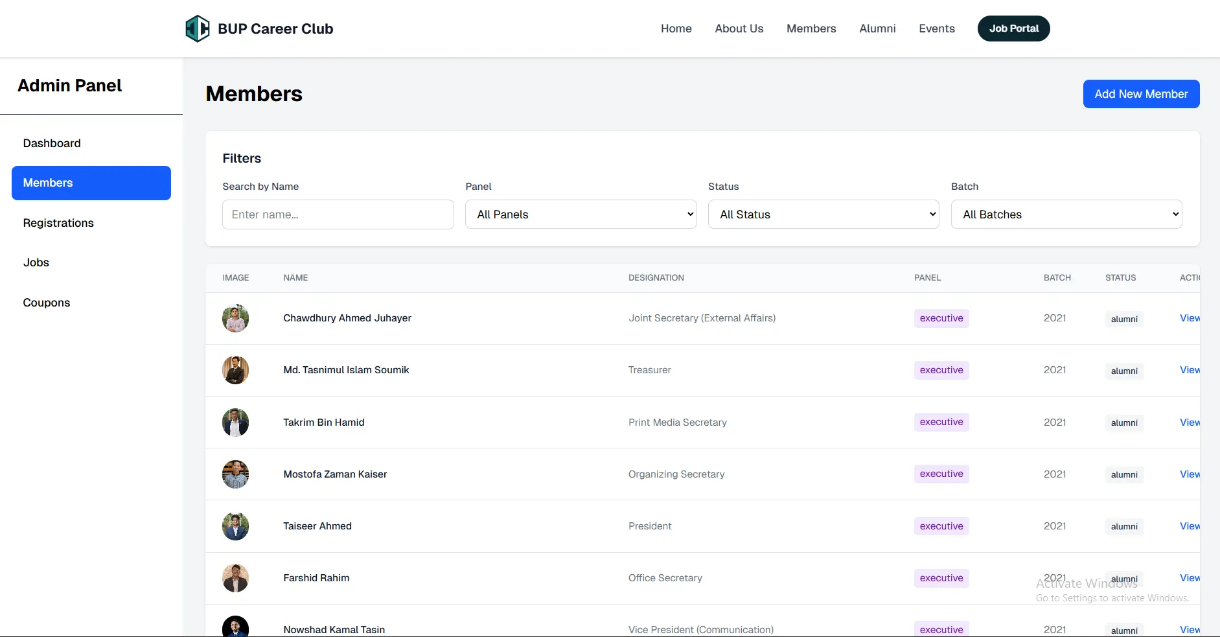Click Taiseer Ahmed's profile photo
1220x637 pixels.
click(235, 526)
